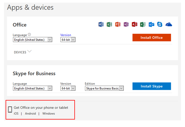Click the Language info icon in Office
The image size is (185, 127).
(x=29, y=34)
